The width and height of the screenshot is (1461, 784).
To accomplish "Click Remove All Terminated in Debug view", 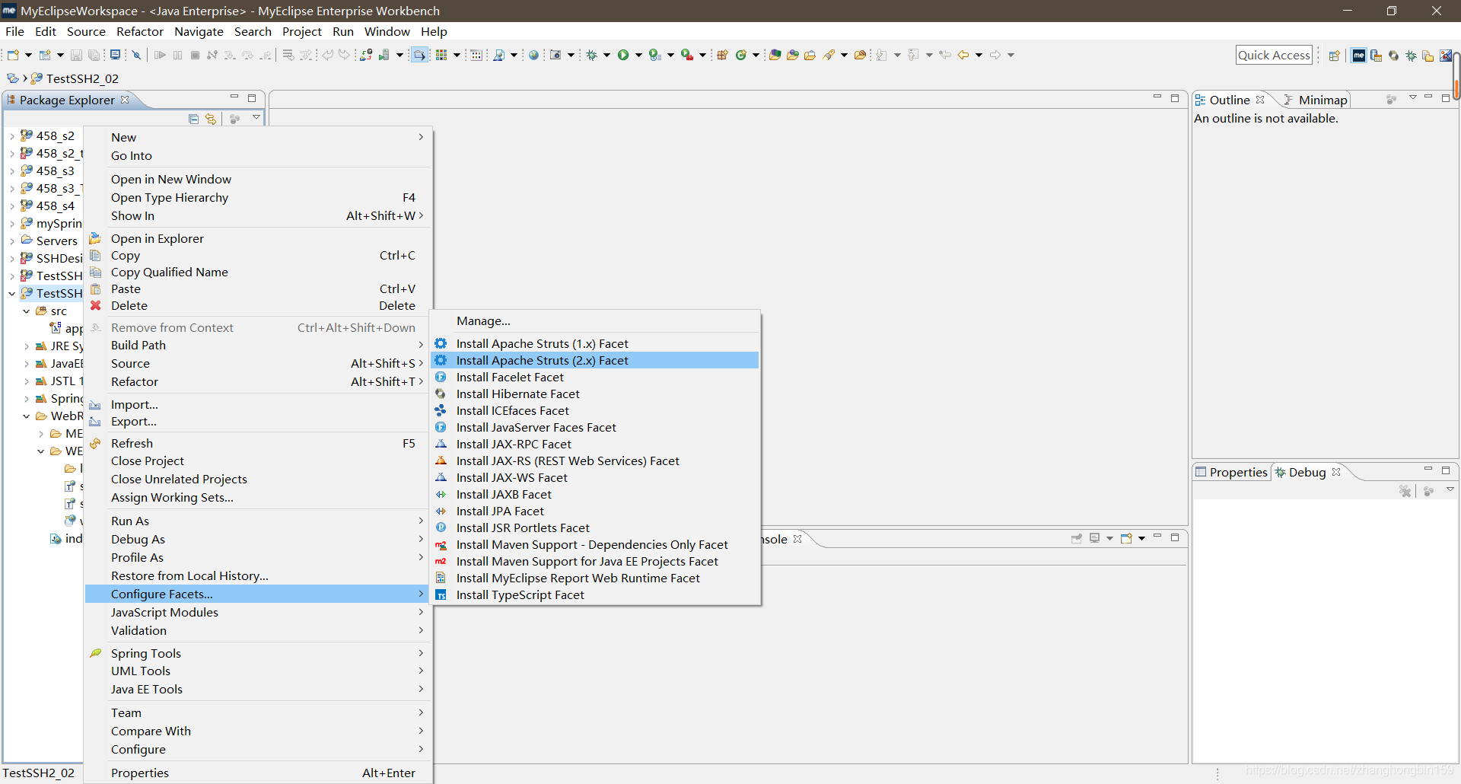I will click(1405, 491).
